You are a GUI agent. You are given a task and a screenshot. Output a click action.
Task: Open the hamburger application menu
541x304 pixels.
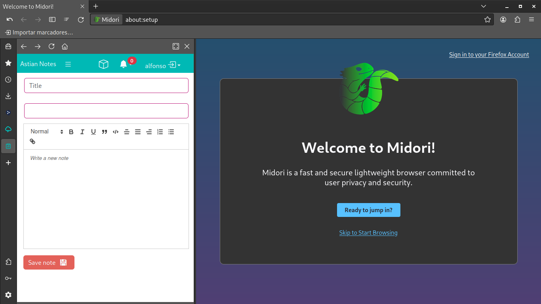[x=531, y=19]
